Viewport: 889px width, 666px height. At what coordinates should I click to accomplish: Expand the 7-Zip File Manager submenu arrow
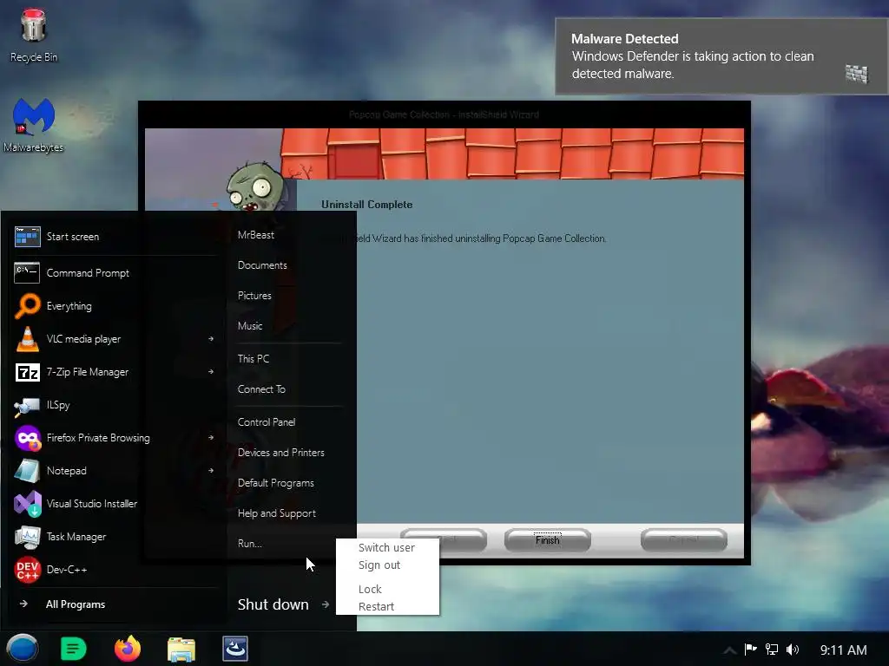click(211, 371)
